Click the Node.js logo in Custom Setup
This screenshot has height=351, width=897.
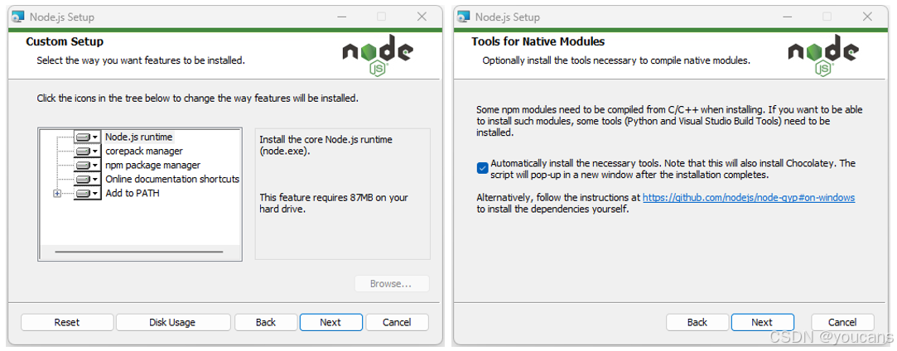click(378, 55)
